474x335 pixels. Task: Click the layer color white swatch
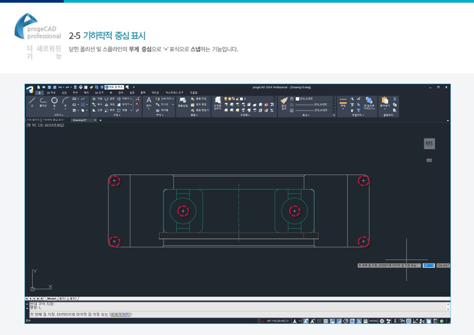[x=241, y=99]
